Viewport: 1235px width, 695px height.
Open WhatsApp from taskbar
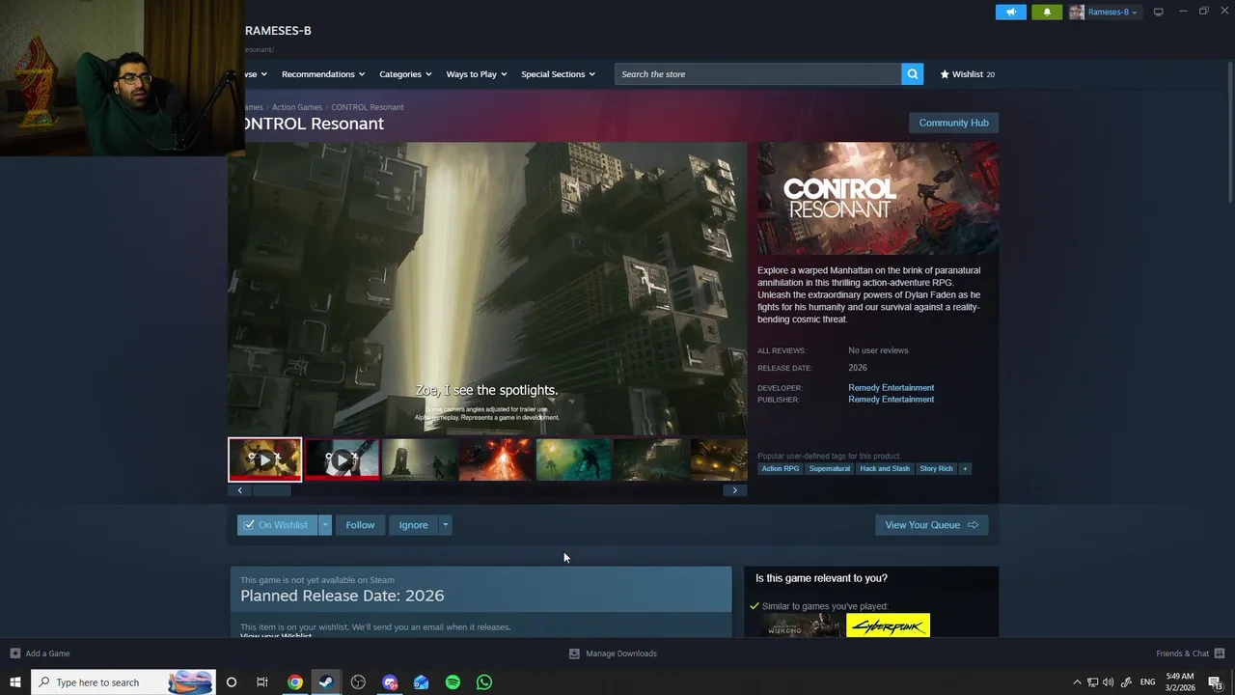[484, 682]
